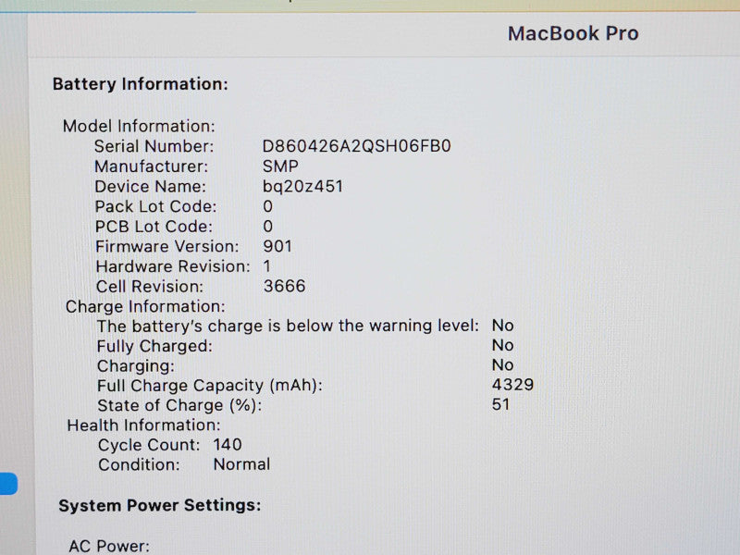Select cell revision value 3666
Image resolution: width=740 pixels, height=555 pixels.
(285, 286)
